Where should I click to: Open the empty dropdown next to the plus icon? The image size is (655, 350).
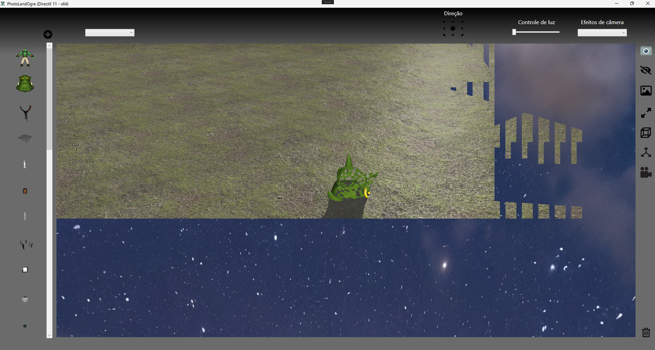(x=110, y=33)
